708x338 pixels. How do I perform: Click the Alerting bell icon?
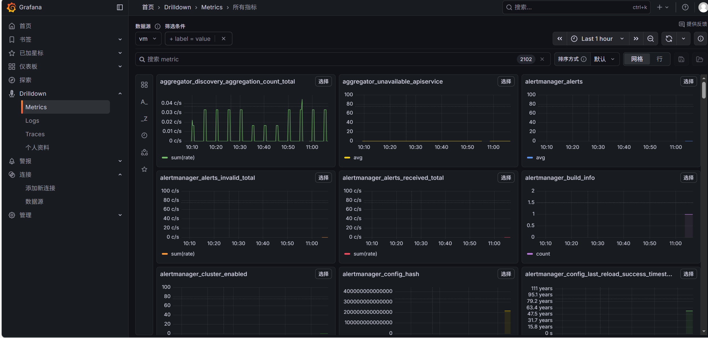click(12, 161)
